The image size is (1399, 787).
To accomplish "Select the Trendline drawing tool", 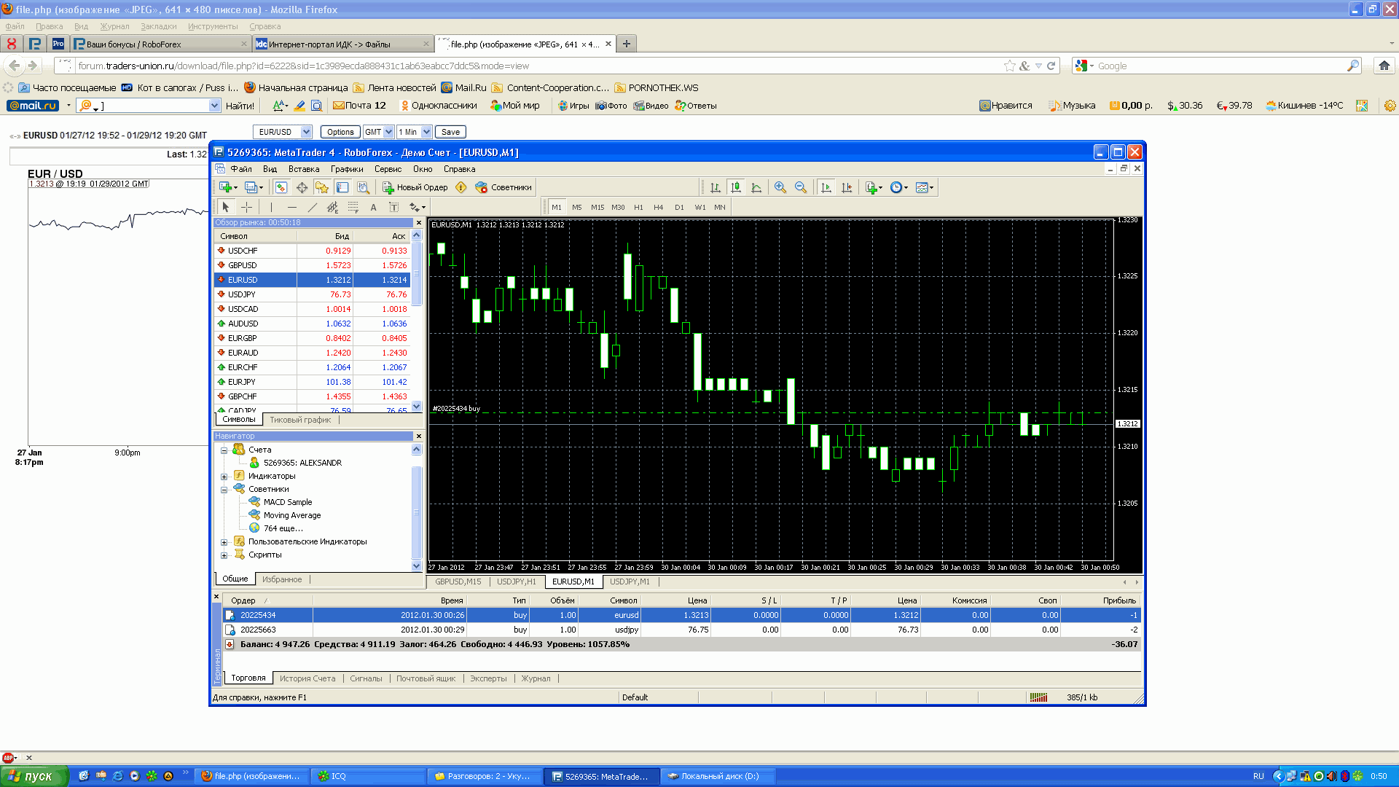I will (312, 207).
